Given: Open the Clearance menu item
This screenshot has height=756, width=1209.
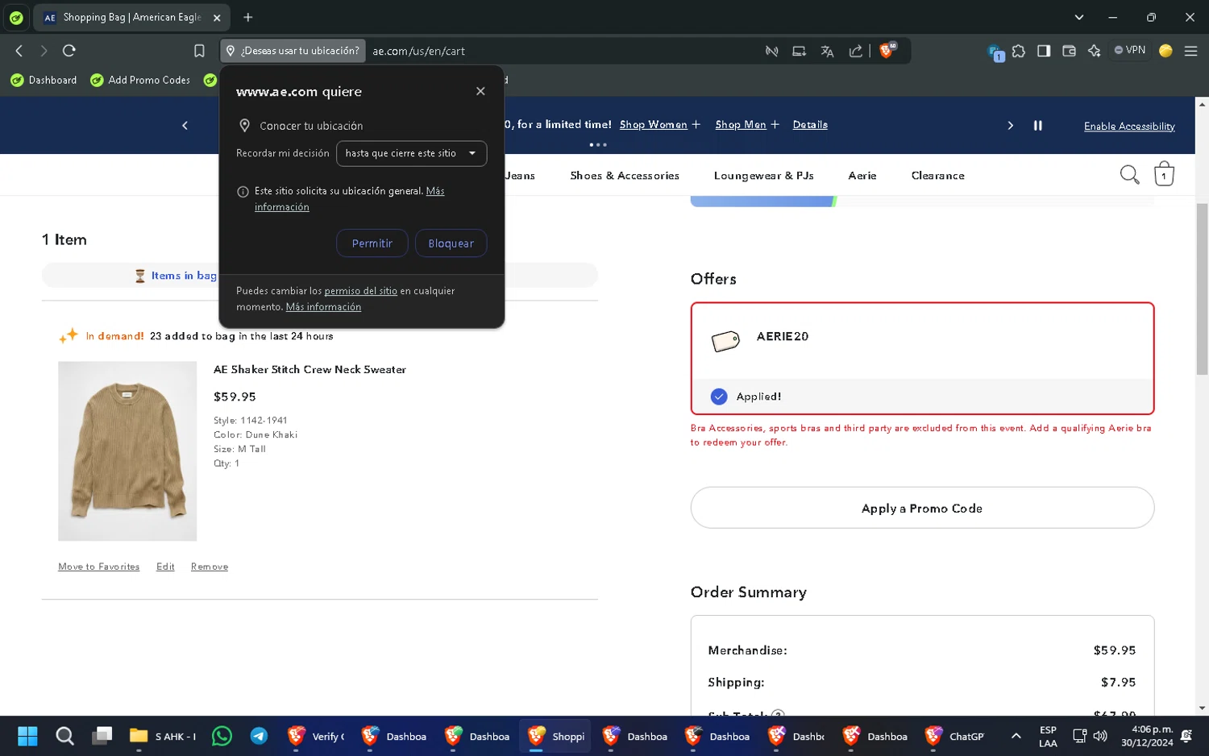Looking at the screenshot, I should click(x=937, y=176).
